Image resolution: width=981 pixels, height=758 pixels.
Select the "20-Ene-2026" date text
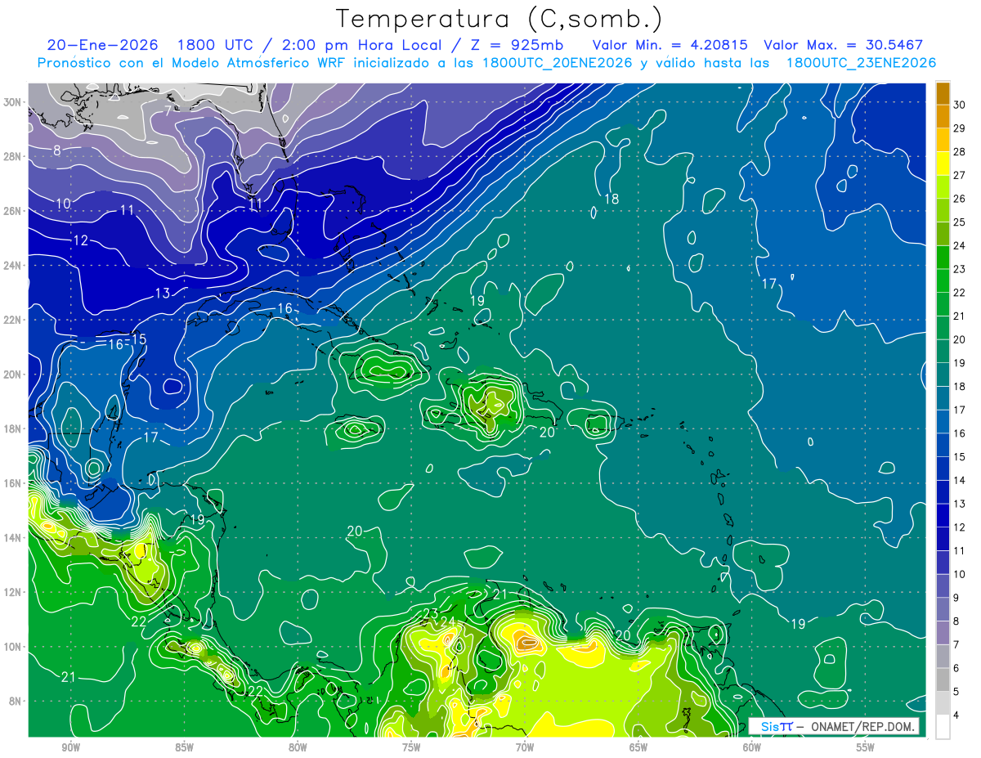(104, 45)
